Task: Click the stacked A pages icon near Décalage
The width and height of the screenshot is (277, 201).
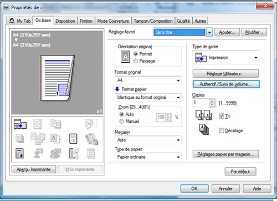Action: coord(204,129)
